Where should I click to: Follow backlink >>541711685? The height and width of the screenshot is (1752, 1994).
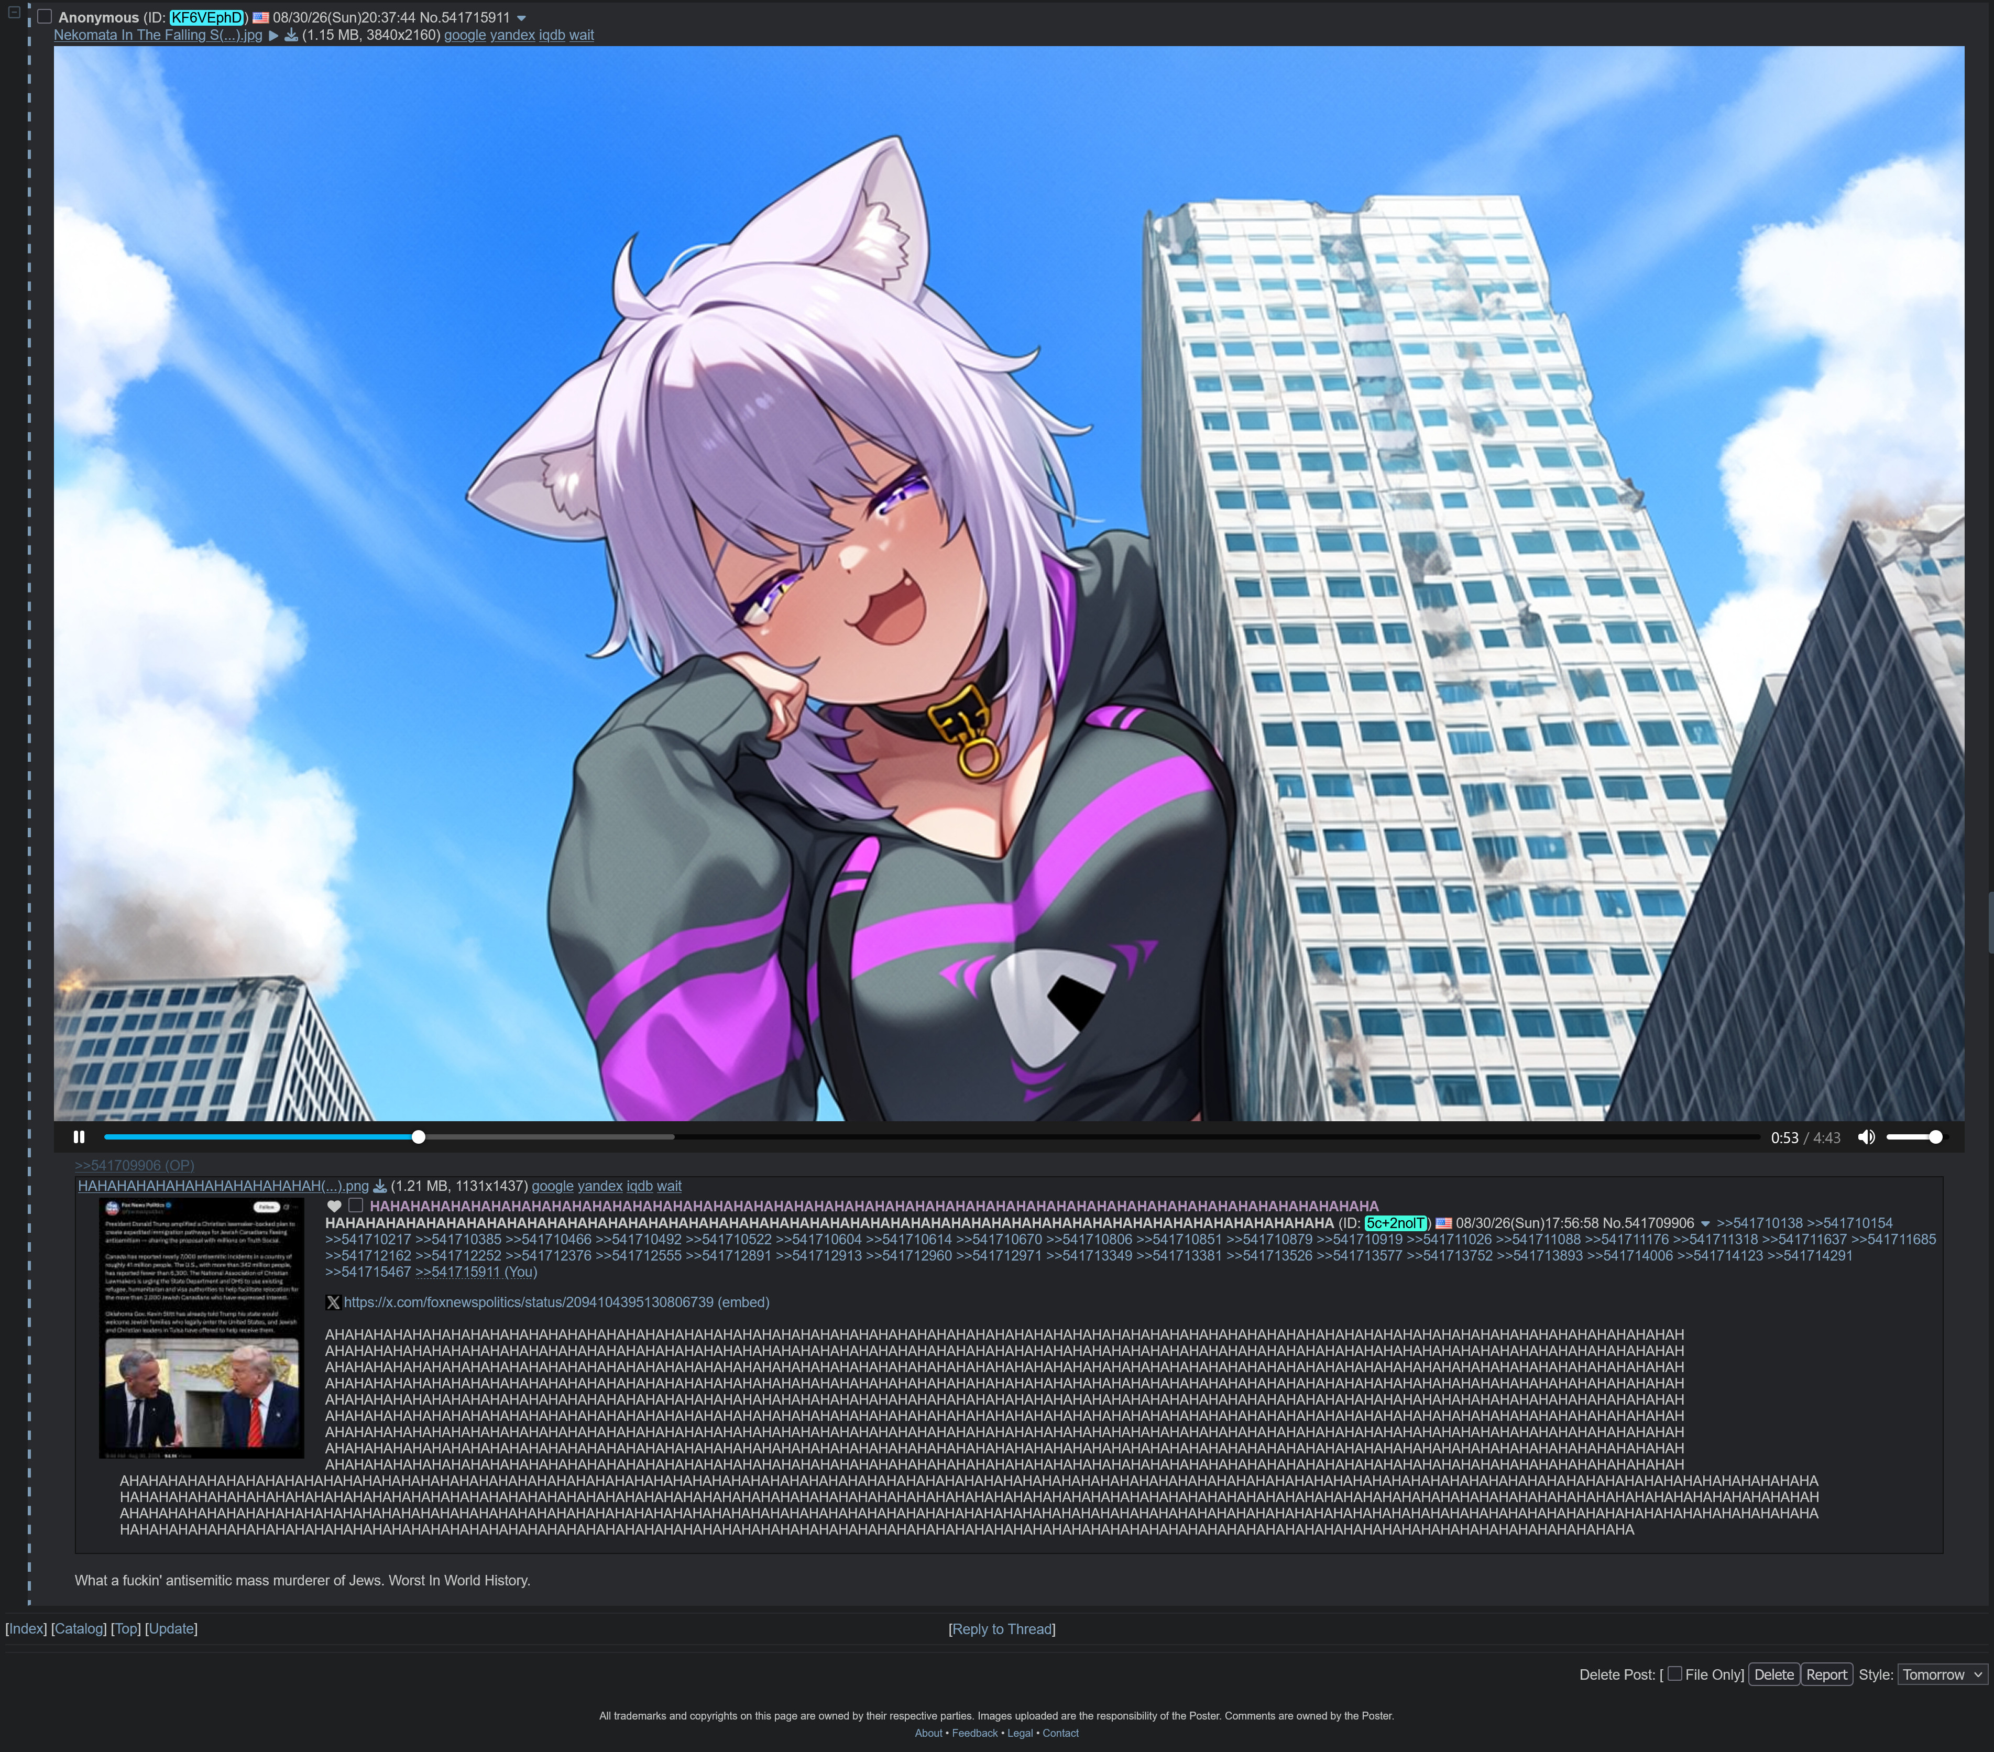coord(1893,1240)
